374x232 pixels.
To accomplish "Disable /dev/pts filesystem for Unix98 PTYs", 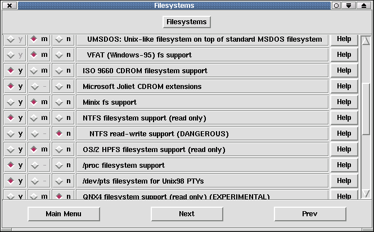I will point(63,181).
